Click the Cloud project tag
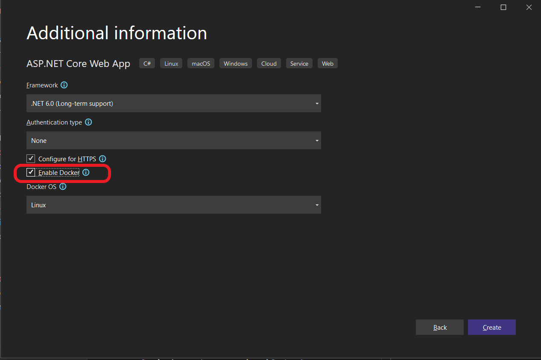Screen dimensions: 541x360 pyautogui.click(x=269, y=63)
